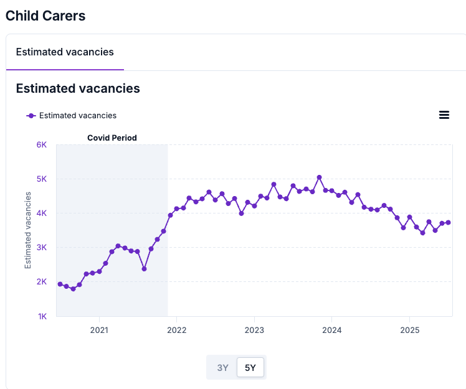Click the 2024 x-axis label

click(x=331, y=328)
